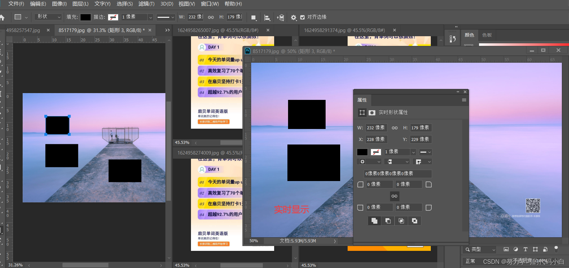Open stroke width dropdown in options bar
569x268 pixels.
[x=150, y=17]
